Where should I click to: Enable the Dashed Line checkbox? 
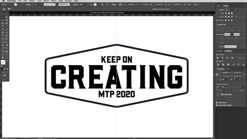[x=217, y=25]
